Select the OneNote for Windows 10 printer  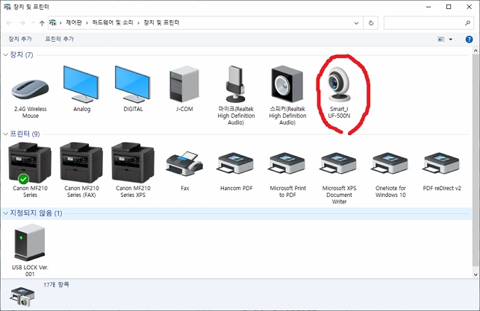pos(390,175)
